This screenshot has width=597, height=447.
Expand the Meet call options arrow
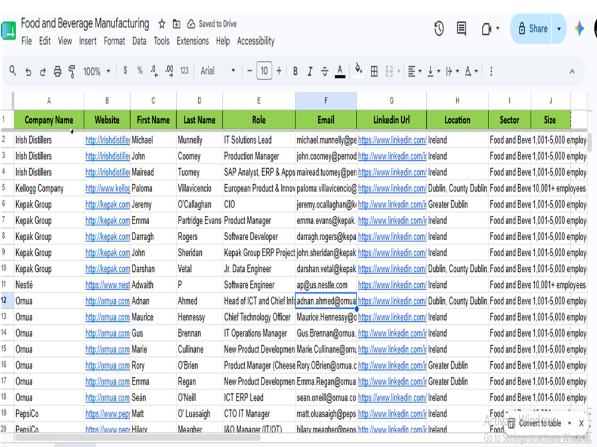[498, 29]
